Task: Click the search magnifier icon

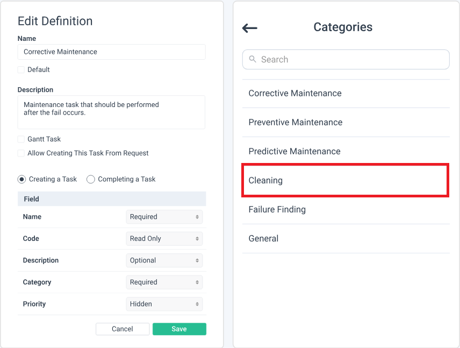Action: [x=253, y=59]
